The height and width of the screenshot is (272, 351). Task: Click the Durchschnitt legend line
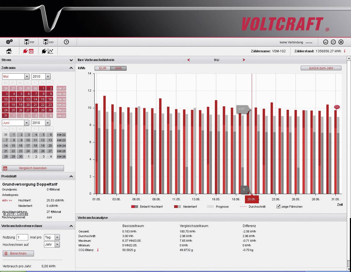point(243,207)
